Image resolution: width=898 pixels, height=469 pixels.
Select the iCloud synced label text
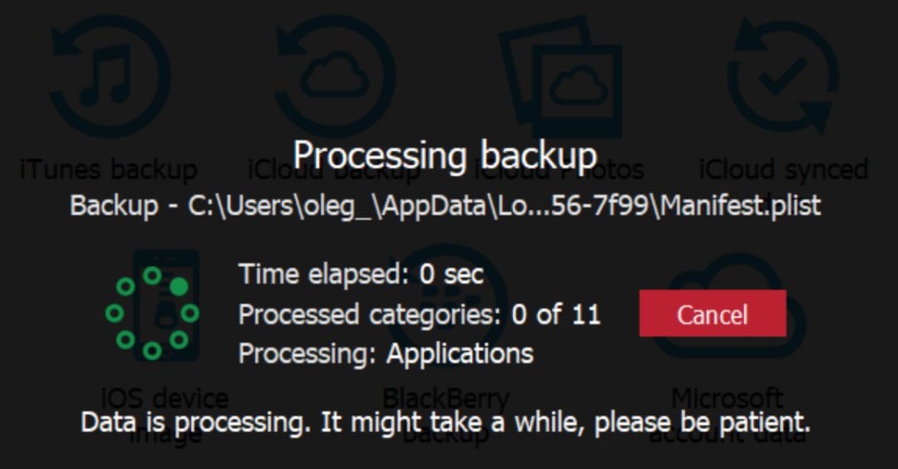tap(783, 170)
